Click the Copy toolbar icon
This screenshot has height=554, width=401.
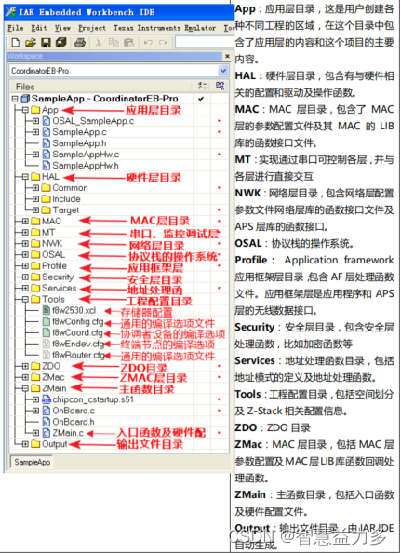[114, 43]
